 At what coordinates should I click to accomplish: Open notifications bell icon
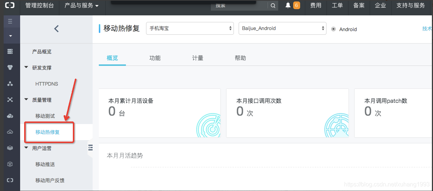pos(288,5)
